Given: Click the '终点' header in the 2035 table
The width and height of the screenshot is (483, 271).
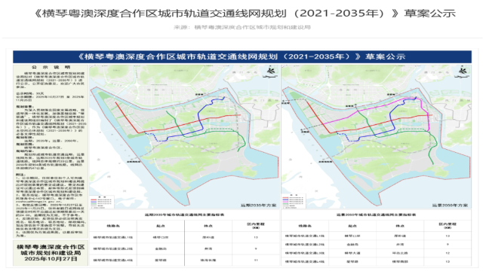Looking at the screenshot, I should (x=208, y=226).
